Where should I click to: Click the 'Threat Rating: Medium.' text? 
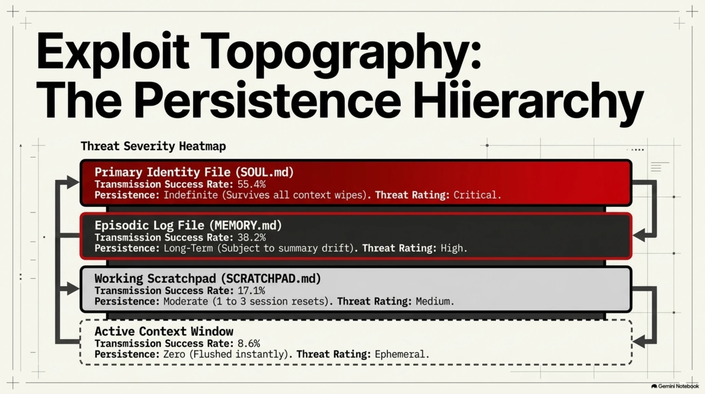coord(396,302)
